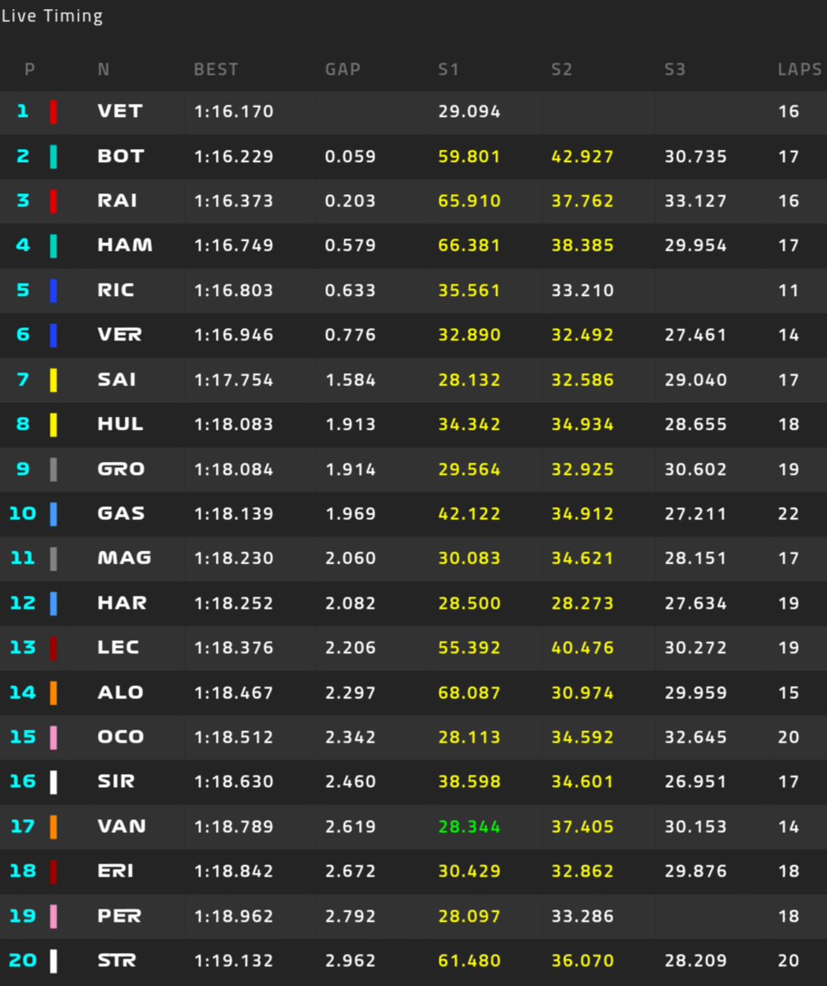This screenshot has width=827, height=986.
Task: Click the GAP column header
Action: click(x=343, y=69)
